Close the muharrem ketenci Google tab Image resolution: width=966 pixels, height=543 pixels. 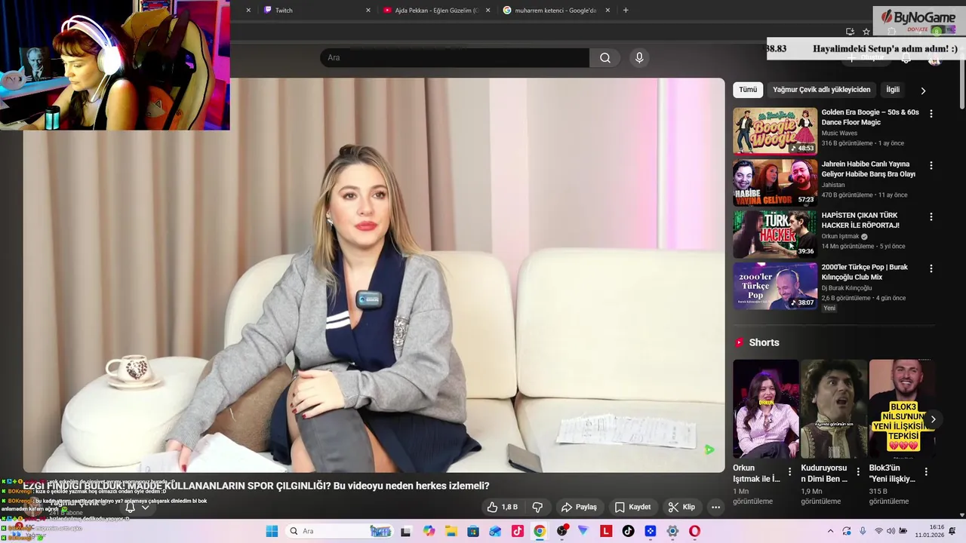608,11
